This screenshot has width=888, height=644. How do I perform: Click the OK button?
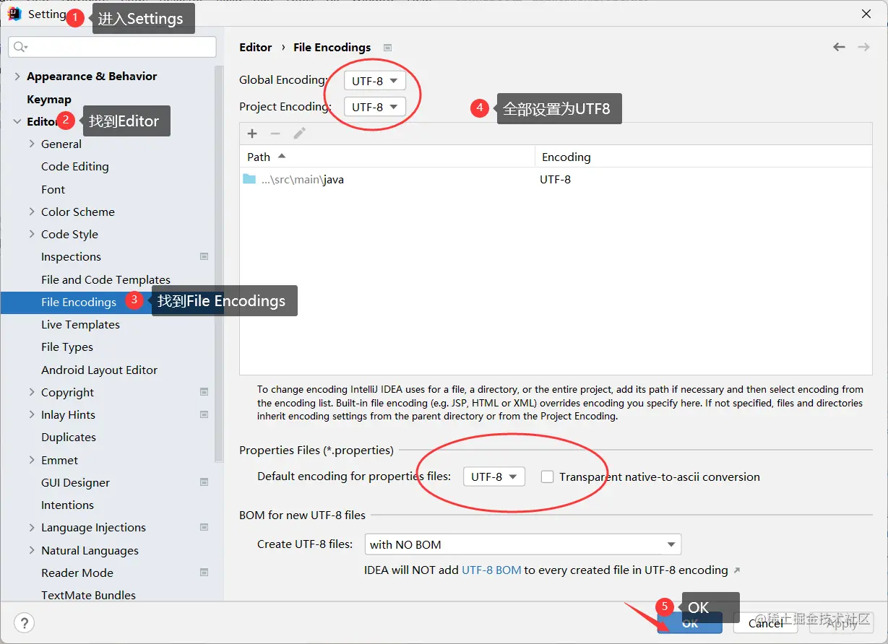pyautogui.click(x=690, y=623)
